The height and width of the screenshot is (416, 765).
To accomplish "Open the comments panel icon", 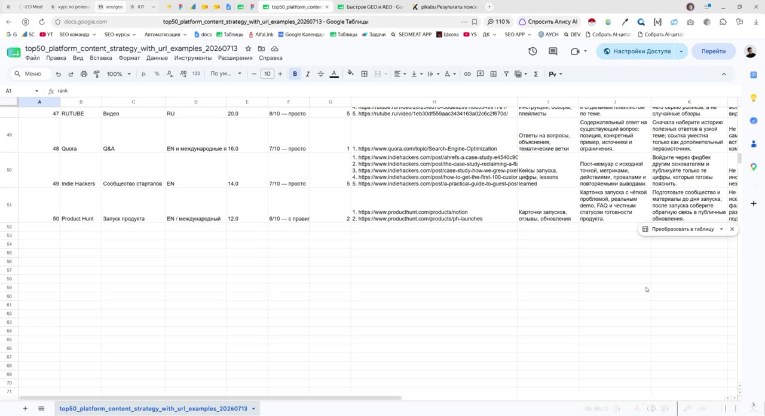I will 553,51.
